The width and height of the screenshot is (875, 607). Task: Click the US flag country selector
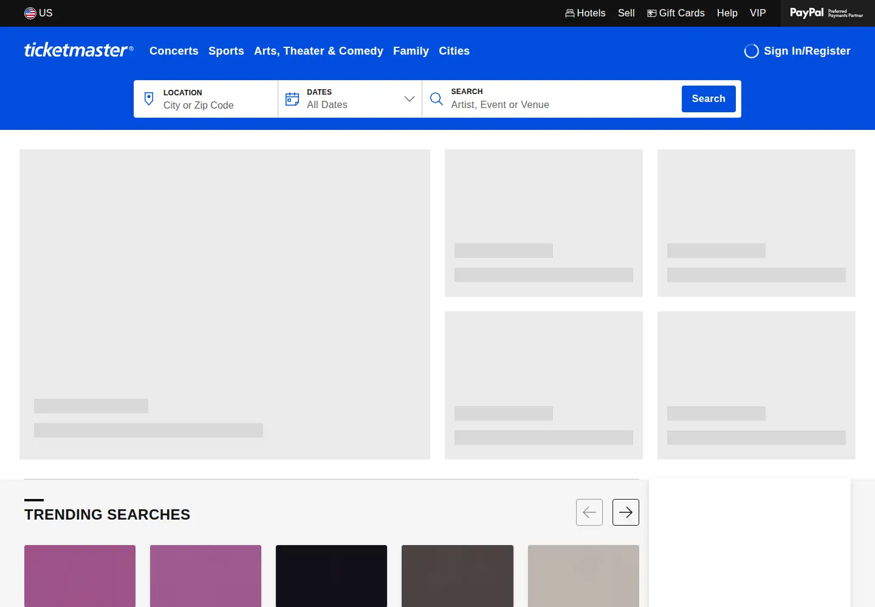[38, 13]
